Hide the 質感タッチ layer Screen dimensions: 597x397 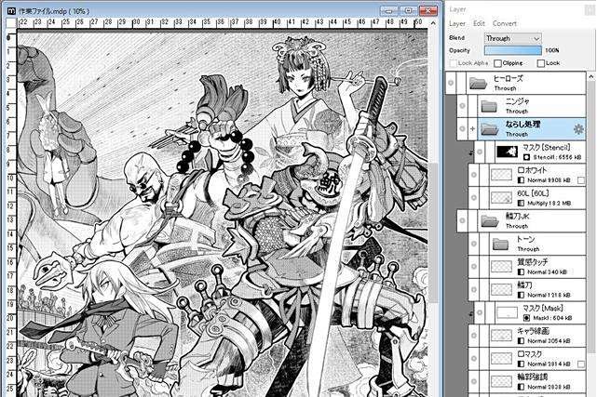click(x=474, y=267)
